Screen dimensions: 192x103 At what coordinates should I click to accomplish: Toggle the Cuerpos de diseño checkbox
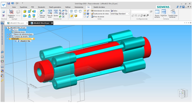coord(10,37)
